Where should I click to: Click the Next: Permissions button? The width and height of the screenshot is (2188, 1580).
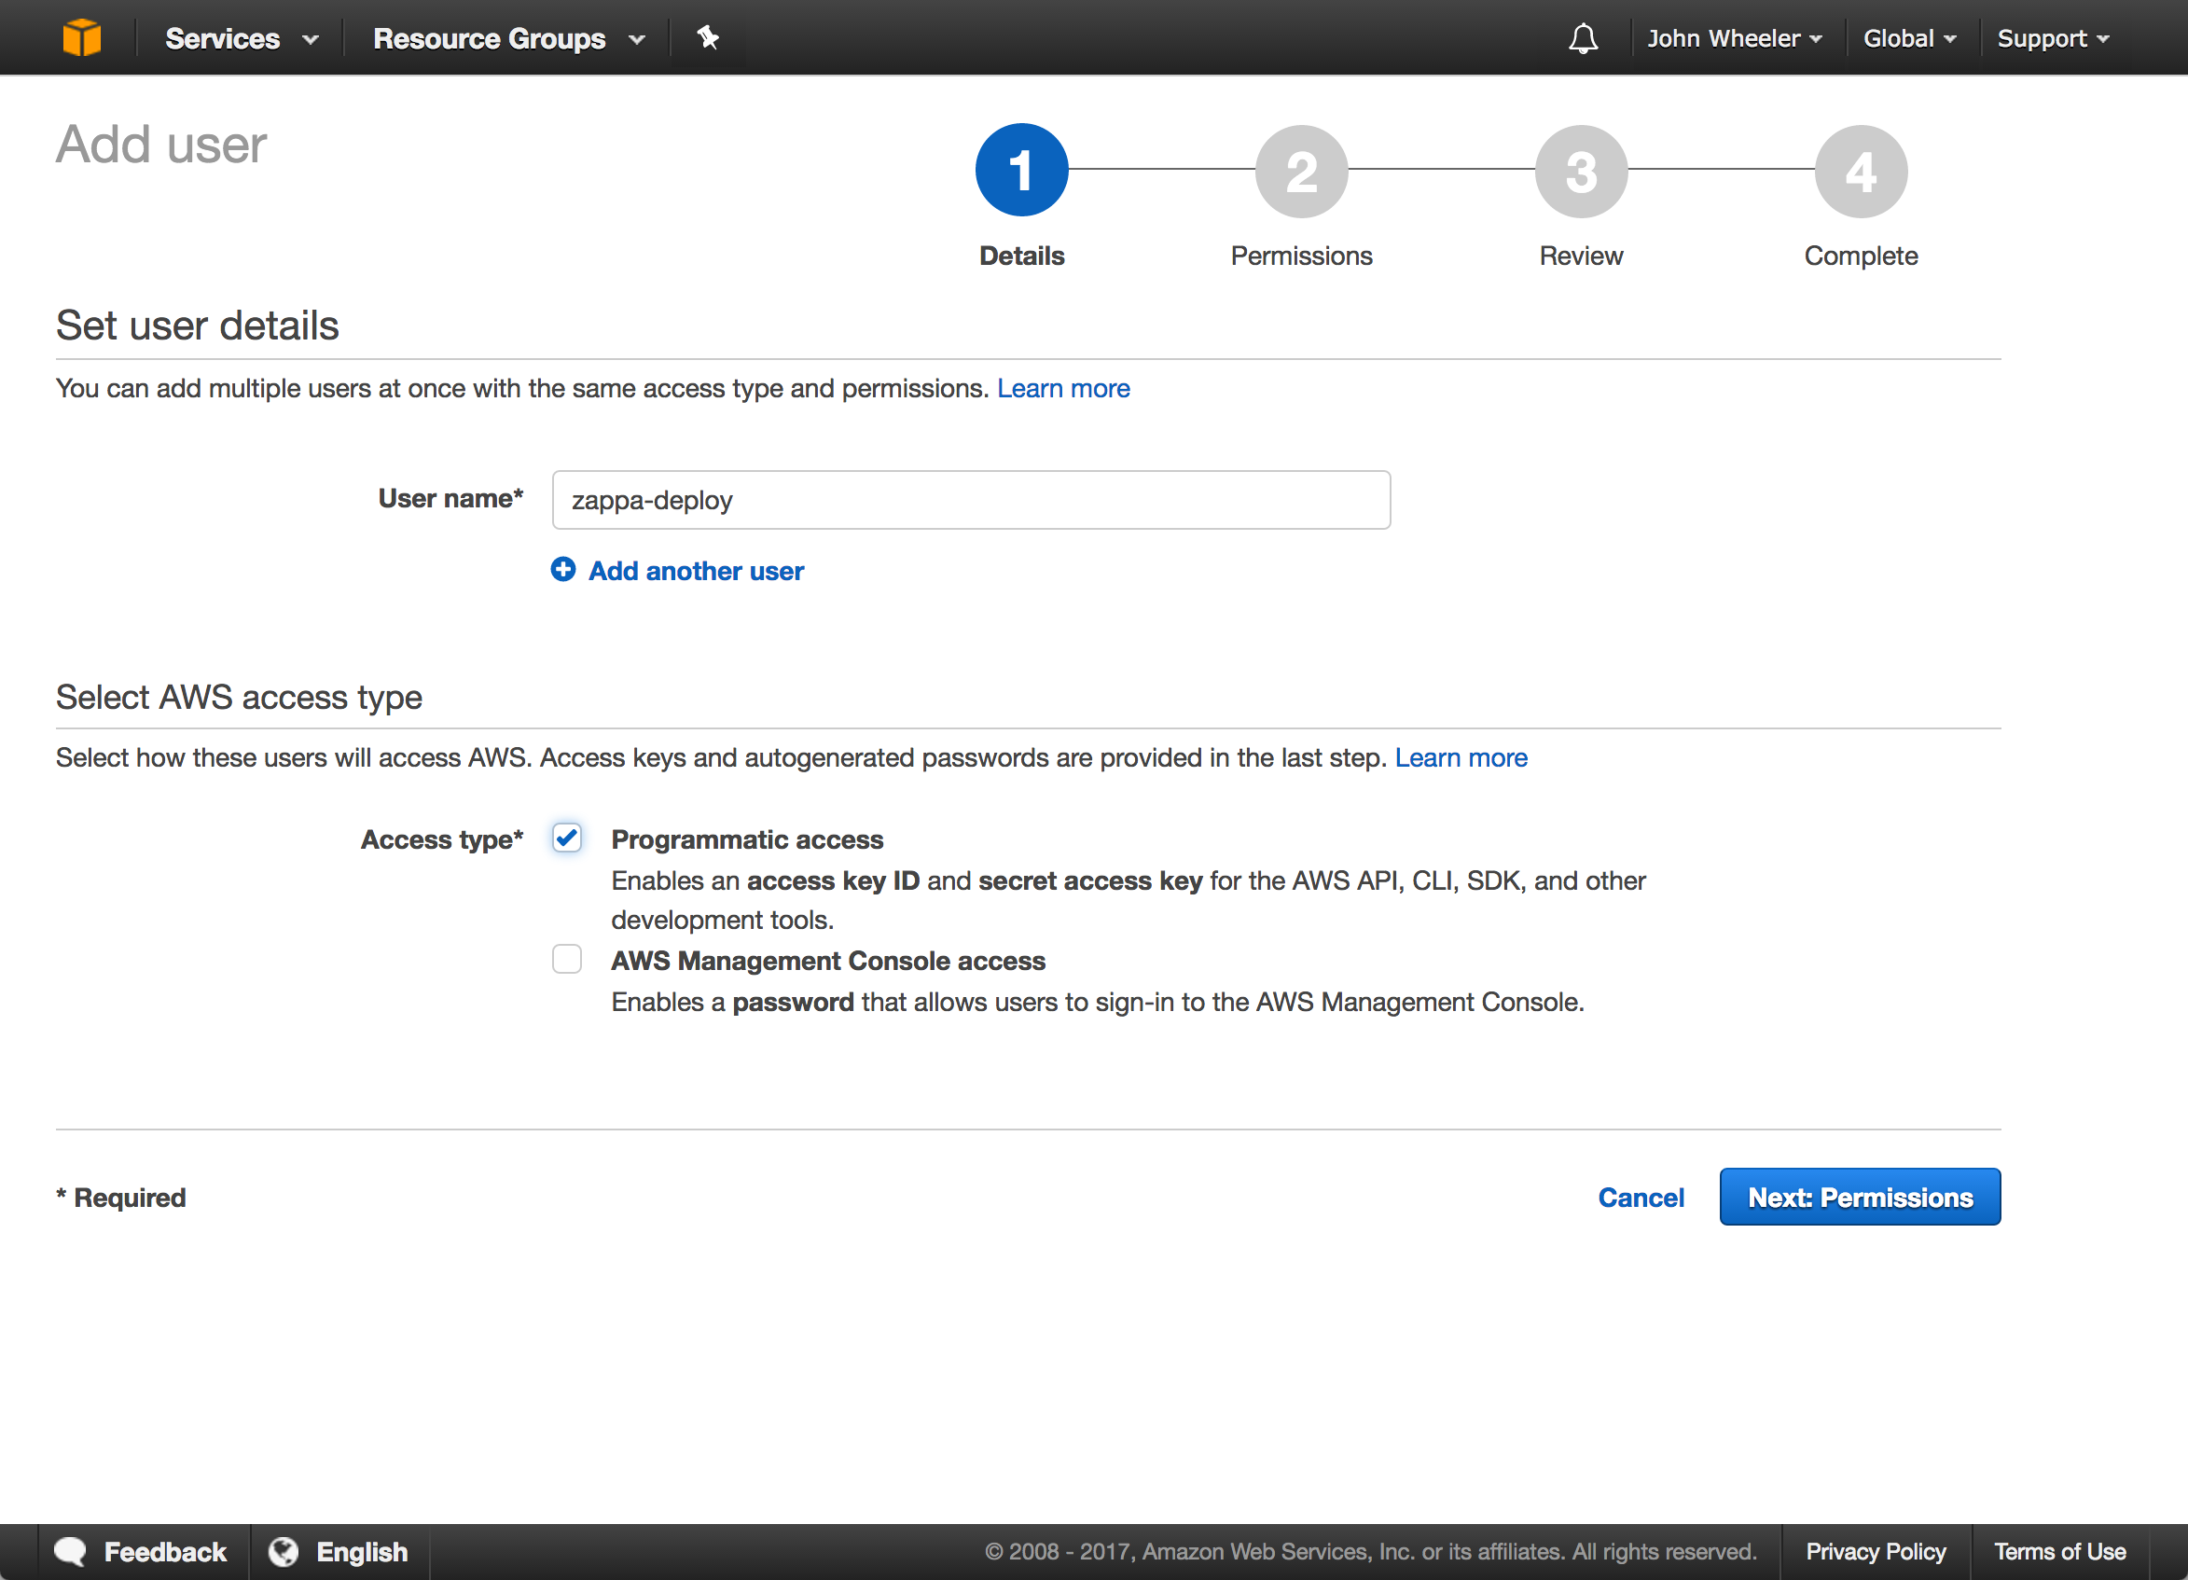tap(1859, 1197)
